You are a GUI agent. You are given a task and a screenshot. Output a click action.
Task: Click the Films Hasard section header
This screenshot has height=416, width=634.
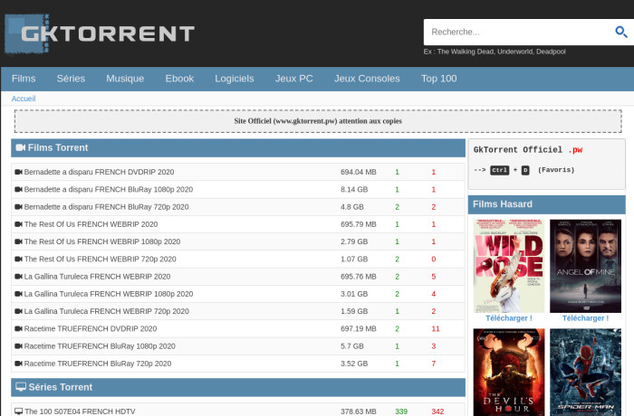point(547,204)
